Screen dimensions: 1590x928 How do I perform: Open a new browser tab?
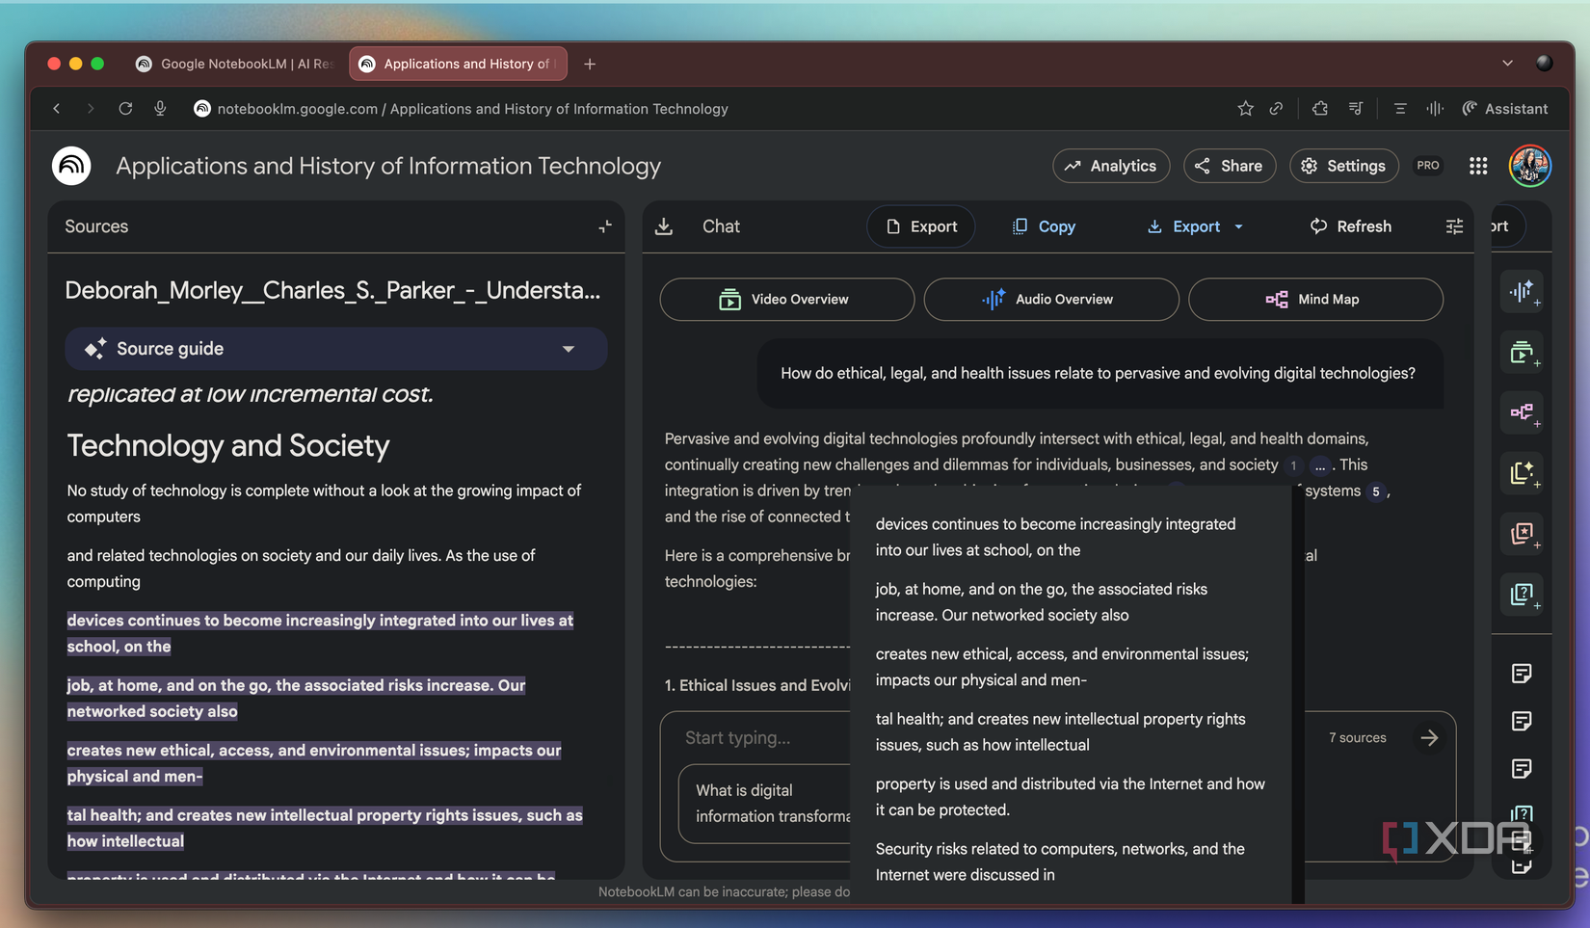[590, 64]
